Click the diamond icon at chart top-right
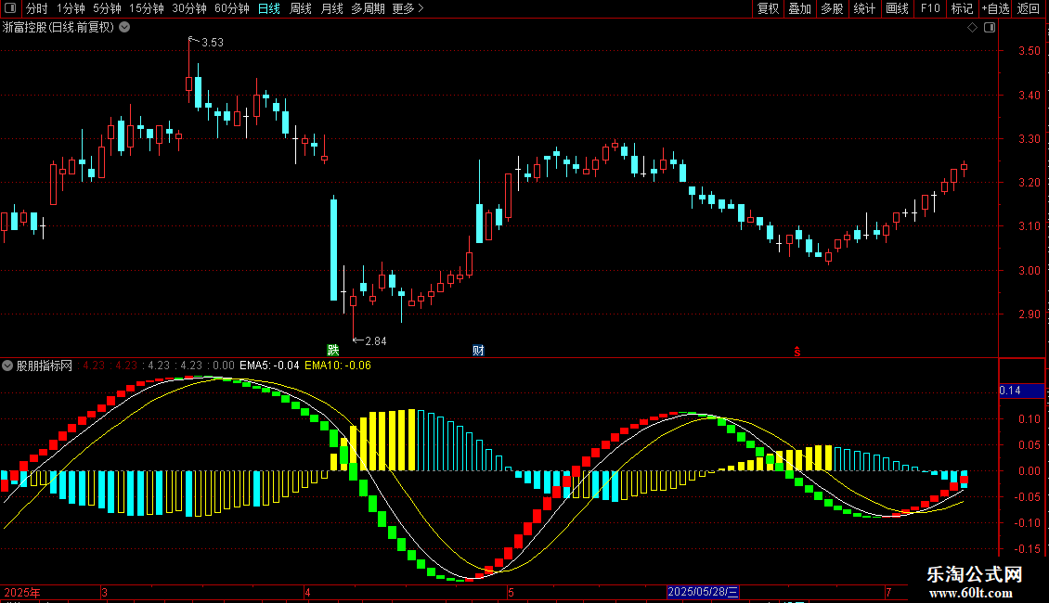The height and width of the screenshot is (603, 1049). pyautogui.click(x=973, y=28)
